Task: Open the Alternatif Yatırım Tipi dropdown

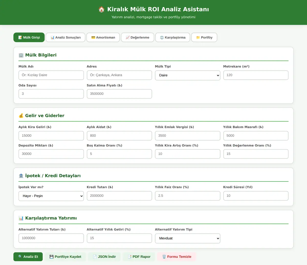Action: point(188,238)
